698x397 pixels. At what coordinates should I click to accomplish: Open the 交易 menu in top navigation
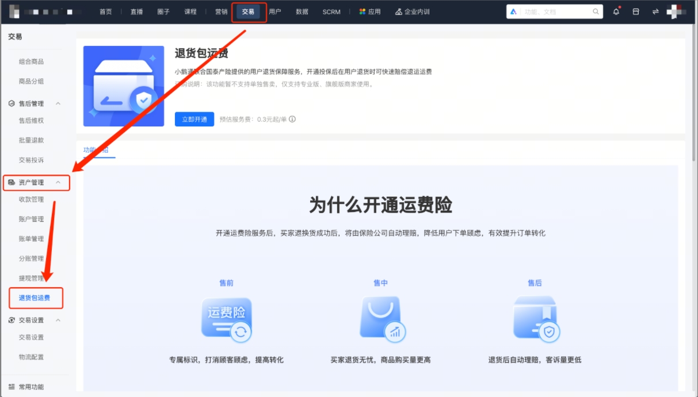click(249, 11)
